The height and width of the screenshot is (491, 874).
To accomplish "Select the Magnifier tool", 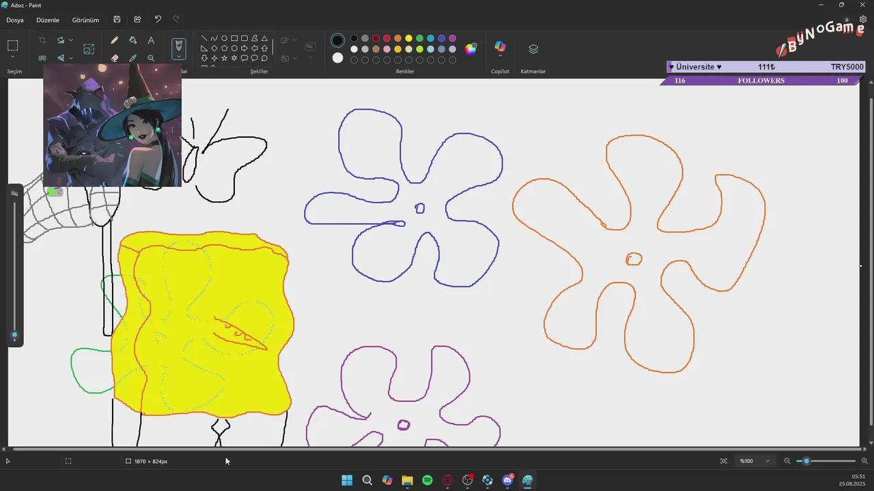I will (x=151, y=59).
